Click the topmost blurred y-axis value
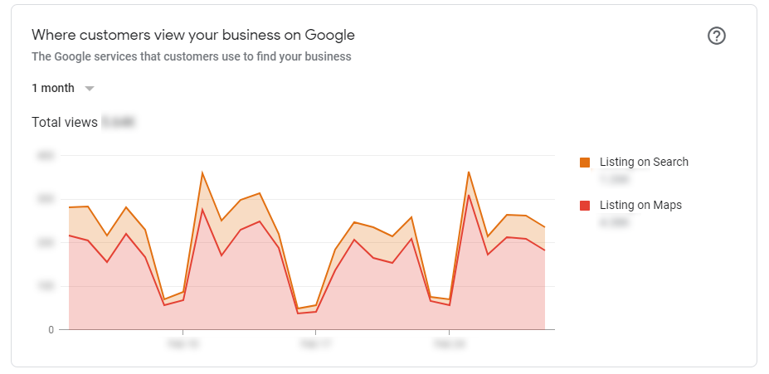This screenshot has width=769, height=374. pyautogui.click(x=46, y=155)
